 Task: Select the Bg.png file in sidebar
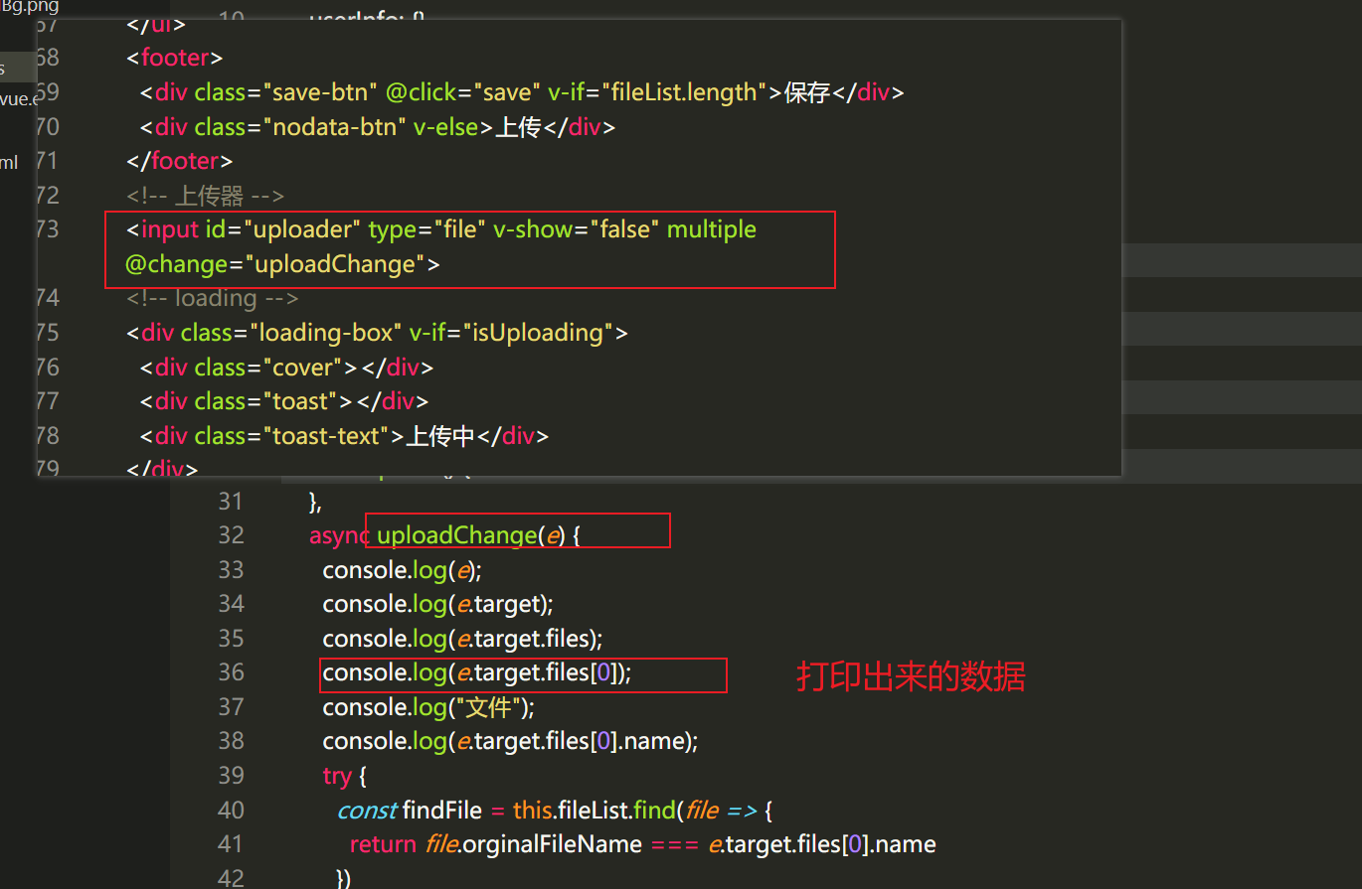(30, 7)
